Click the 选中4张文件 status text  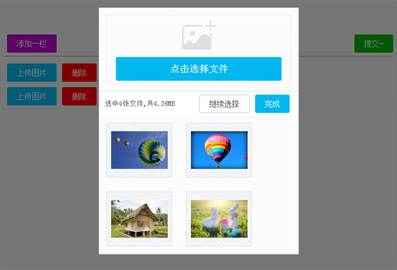140,104
